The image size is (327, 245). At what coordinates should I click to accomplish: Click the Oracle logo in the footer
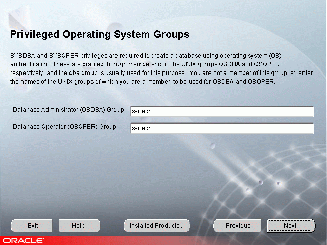pos(23,241)
